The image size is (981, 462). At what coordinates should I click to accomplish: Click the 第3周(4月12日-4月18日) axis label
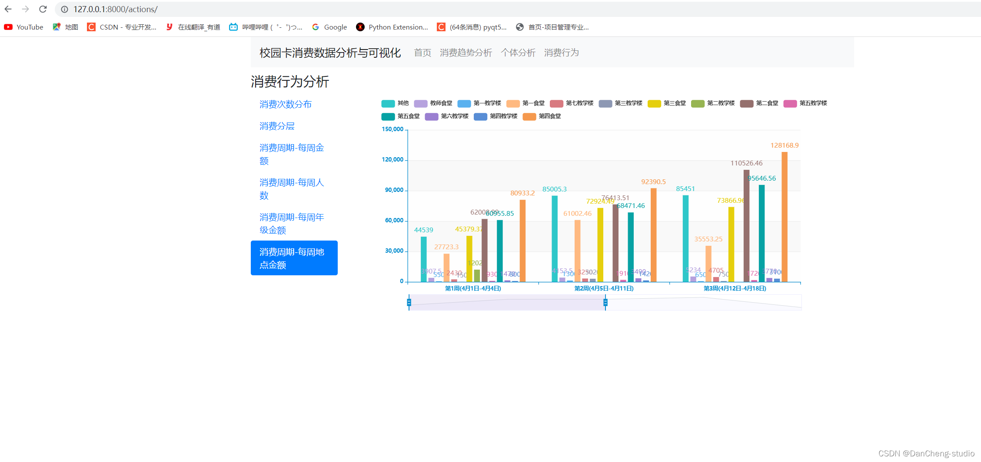(735, 288)
